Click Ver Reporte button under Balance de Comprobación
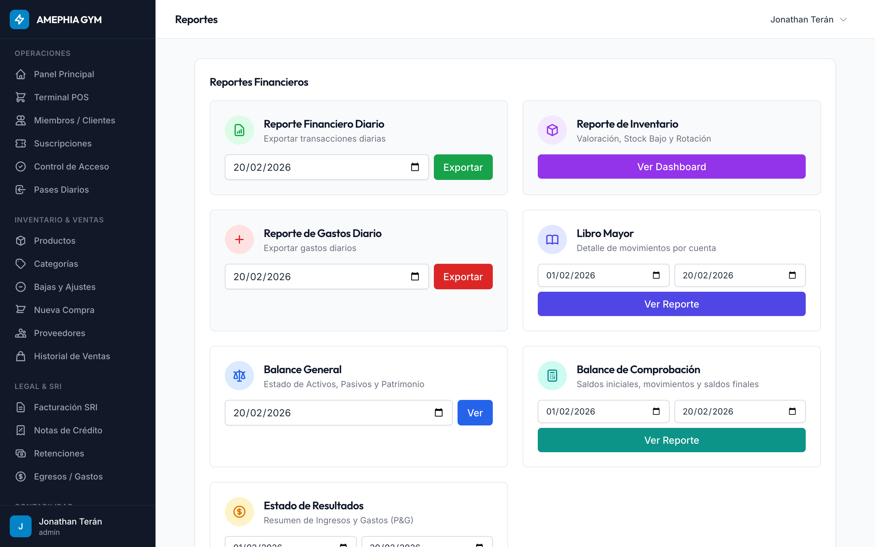Image resolution: width=875 pixels, height=547 pixels. (671, 440)
